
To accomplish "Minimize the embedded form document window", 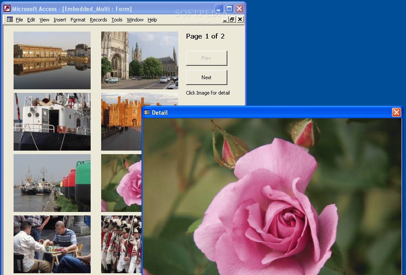I will tap(225, 20).
